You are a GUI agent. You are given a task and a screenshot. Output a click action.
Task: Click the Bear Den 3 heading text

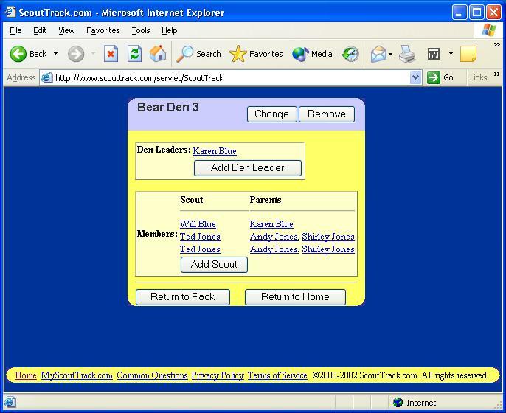tap(168, 107)
